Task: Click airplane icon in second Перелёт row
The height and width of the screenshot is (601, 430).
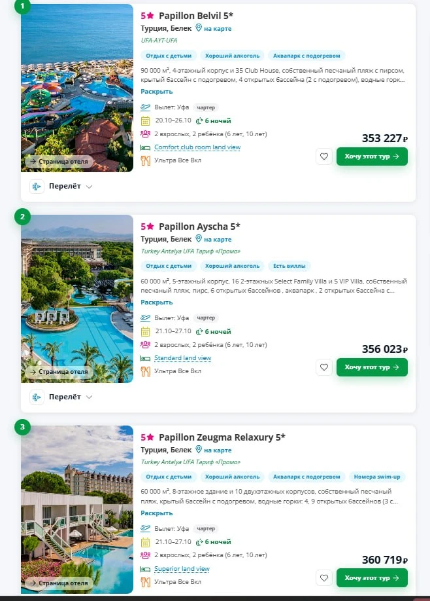Action: [37, 397]
